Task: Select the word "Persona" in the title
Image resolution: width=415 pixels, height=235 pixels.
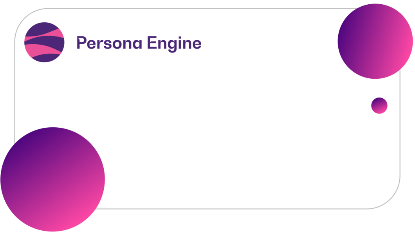Action: click(x=110, y=43)
